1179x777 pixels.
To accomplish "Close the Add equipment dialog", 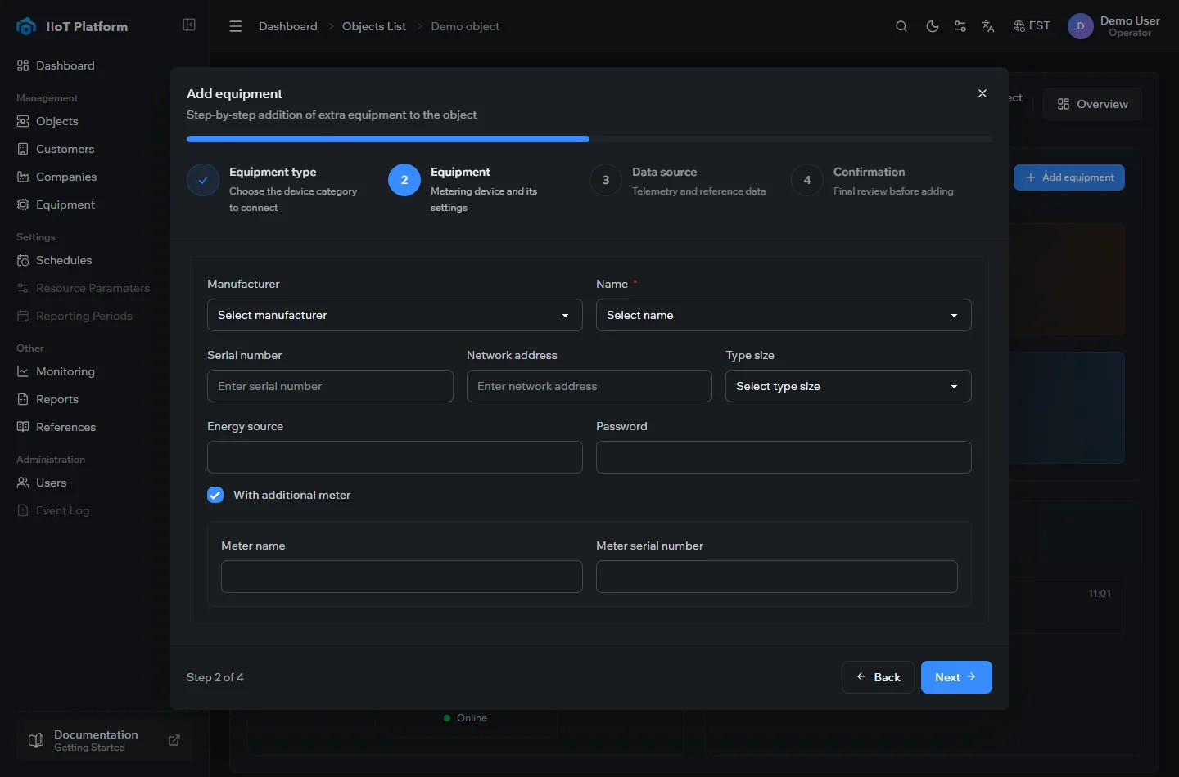I will pyautogui.click(x=982, y=93).
